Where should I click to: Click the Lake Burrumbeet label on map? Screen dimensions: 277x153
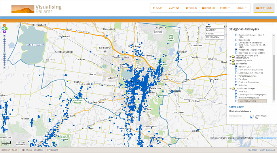[35, 45]
